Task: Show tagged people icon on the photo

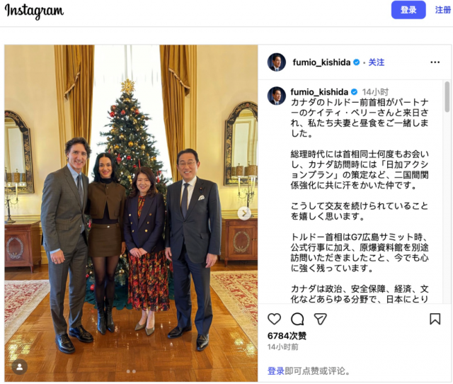Action: click(19, 367)
